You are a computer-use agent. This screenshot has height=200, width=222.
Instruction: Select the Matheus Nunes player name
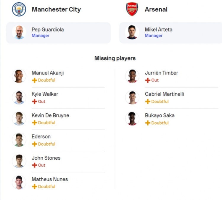50,179
